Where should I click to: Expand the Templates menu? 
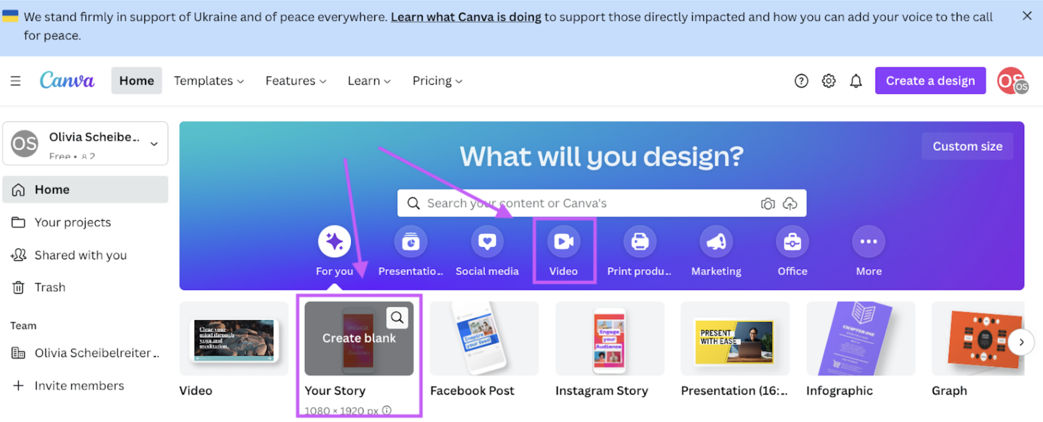tap(208, 80)
